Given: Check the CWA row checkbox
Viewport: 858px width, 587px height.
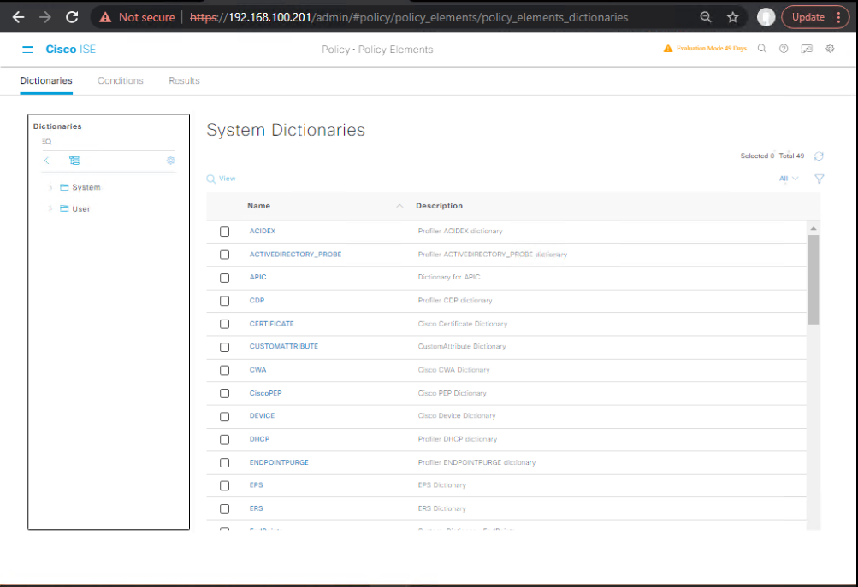Looking at the screenshot, I should point(224,371).
